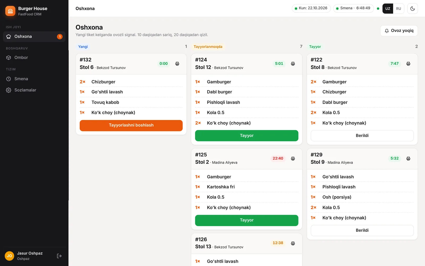425x266 pixels.
Task: Switch language to UZ
Action: pos(388,9)
